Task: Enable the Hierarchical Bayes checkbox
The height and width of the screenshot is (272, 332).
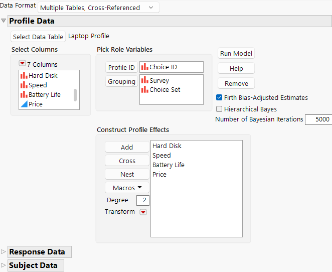Action: pos(219,109)
